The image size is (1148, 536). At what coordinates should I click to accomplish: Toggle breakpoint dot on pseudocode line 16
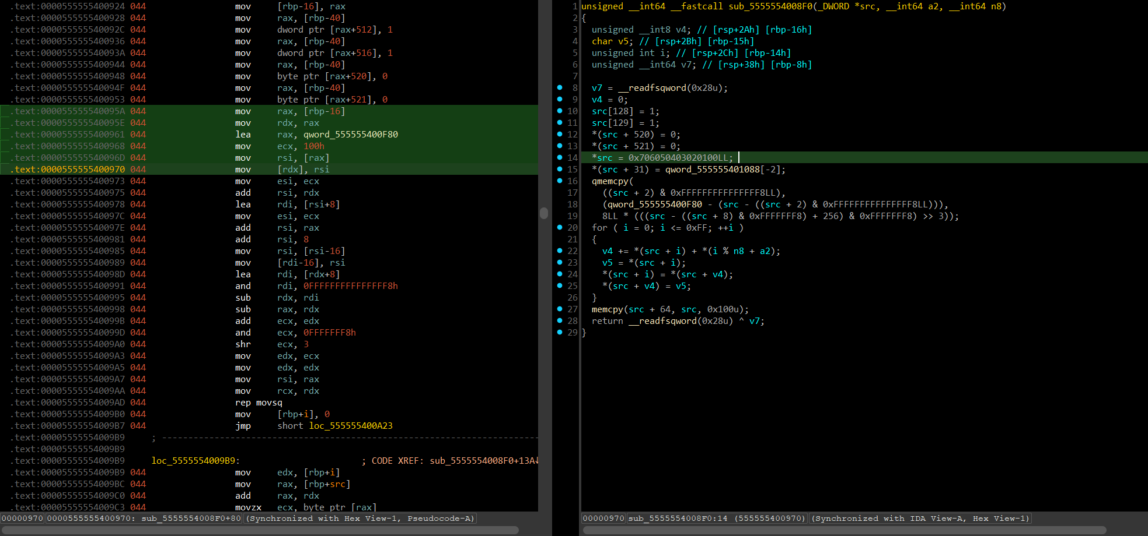[560, 181]
